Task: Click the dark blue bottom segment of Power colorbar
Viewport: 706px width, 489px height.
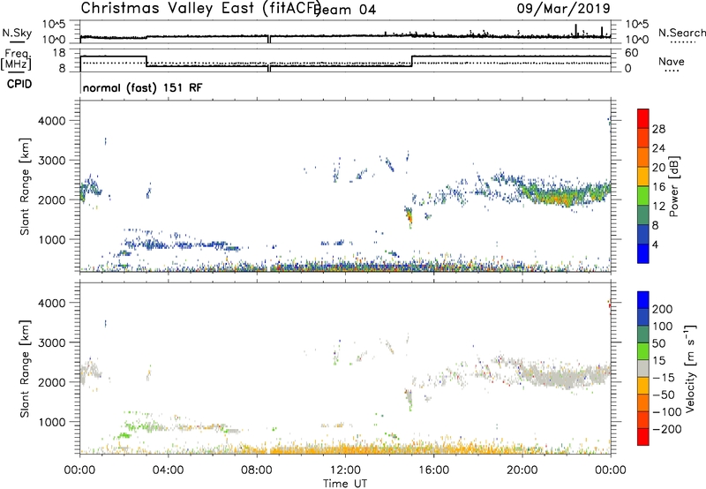Action: pos(643,253)
